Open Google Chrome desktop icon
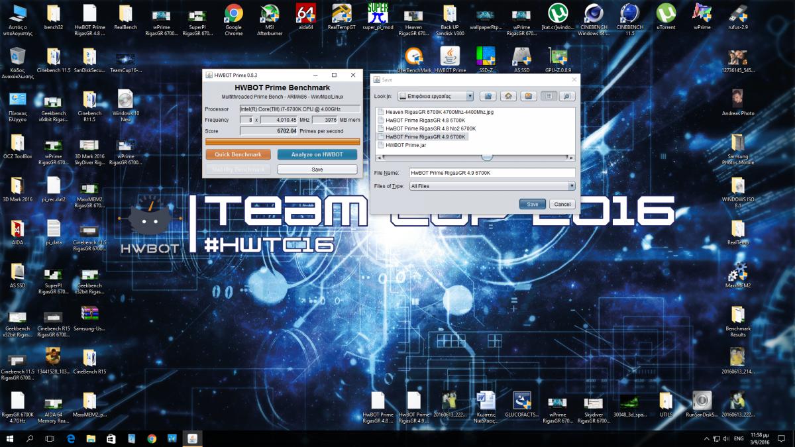Image resolution: width=795 pixels, height=447 pixels. tap(233, 19)
